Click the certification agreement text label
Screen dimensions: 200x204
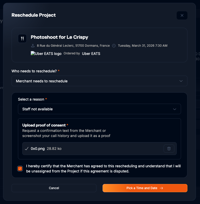point(103,169)
